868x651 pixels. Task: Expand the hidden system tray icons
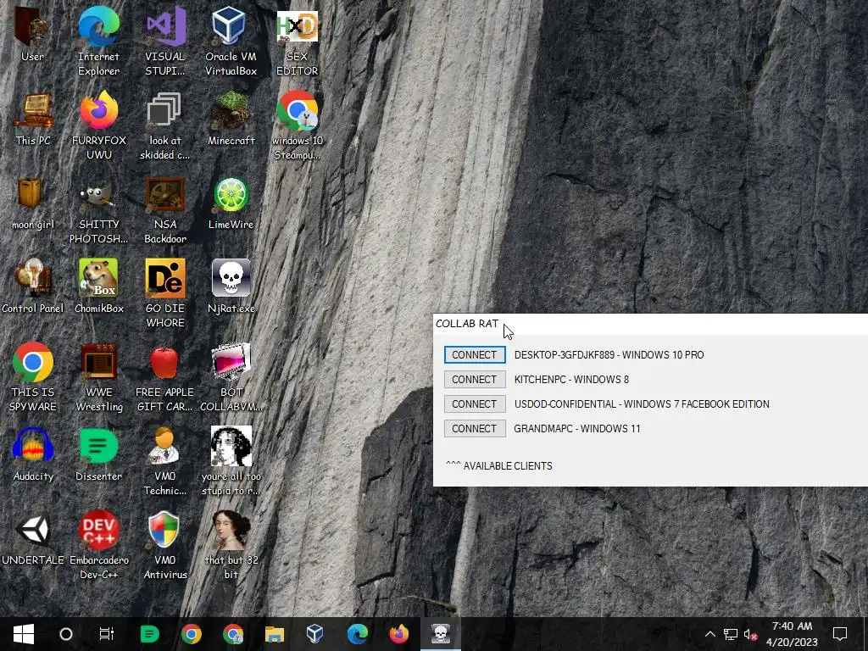pyautogui.click(x=710, y=634)
